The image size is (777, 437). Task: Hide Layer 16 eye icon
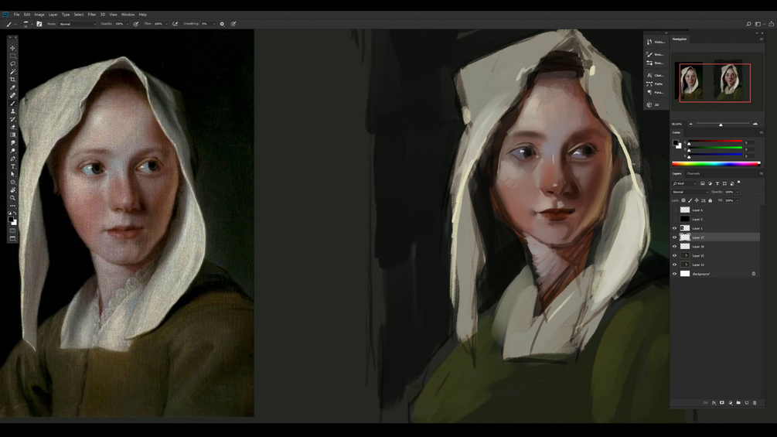(674, 246)
